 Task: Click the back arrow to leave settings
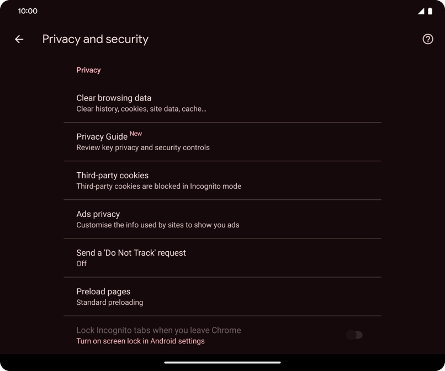[x=19, y=39]
